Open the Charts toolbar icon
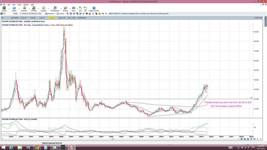 click(x=14, y=9)
